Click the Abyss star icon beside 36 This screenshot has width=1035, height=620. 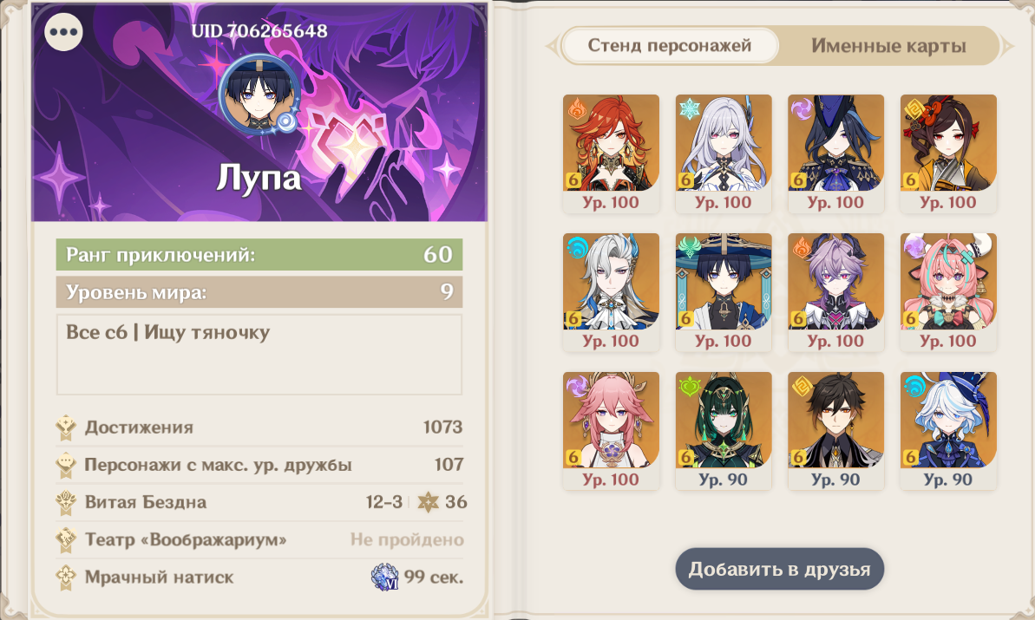click(x=428, y=502)
